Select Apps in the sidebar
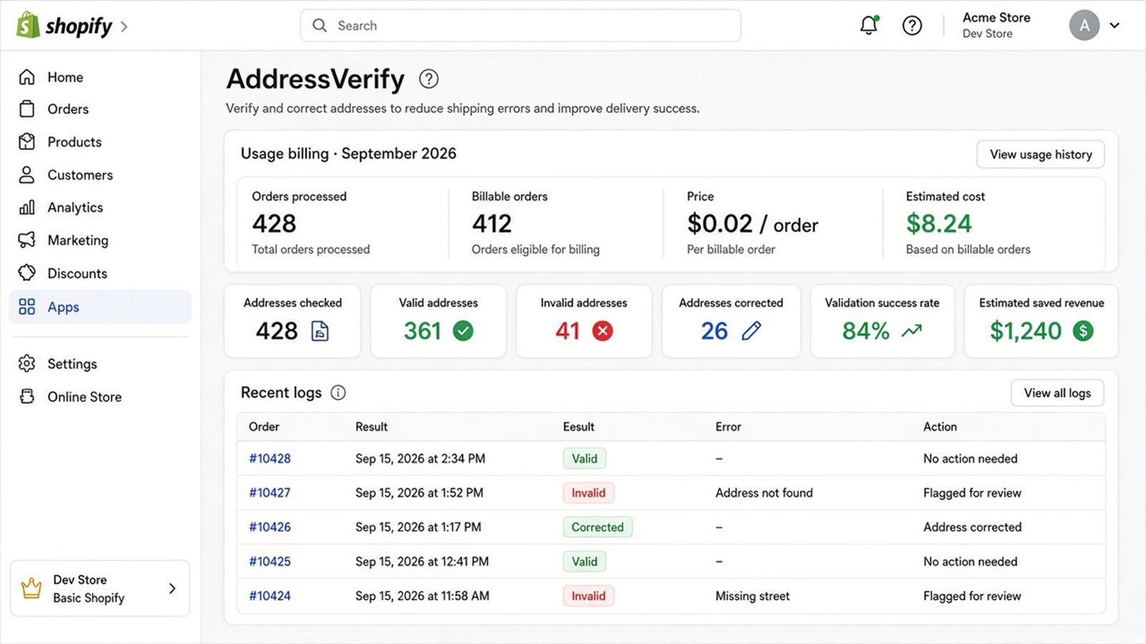Viewport: 1146px width, 644px height. point(100,307)
